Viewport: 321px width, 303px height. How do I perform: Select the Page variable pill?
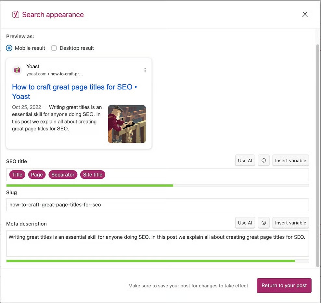[x=37, y=175]
